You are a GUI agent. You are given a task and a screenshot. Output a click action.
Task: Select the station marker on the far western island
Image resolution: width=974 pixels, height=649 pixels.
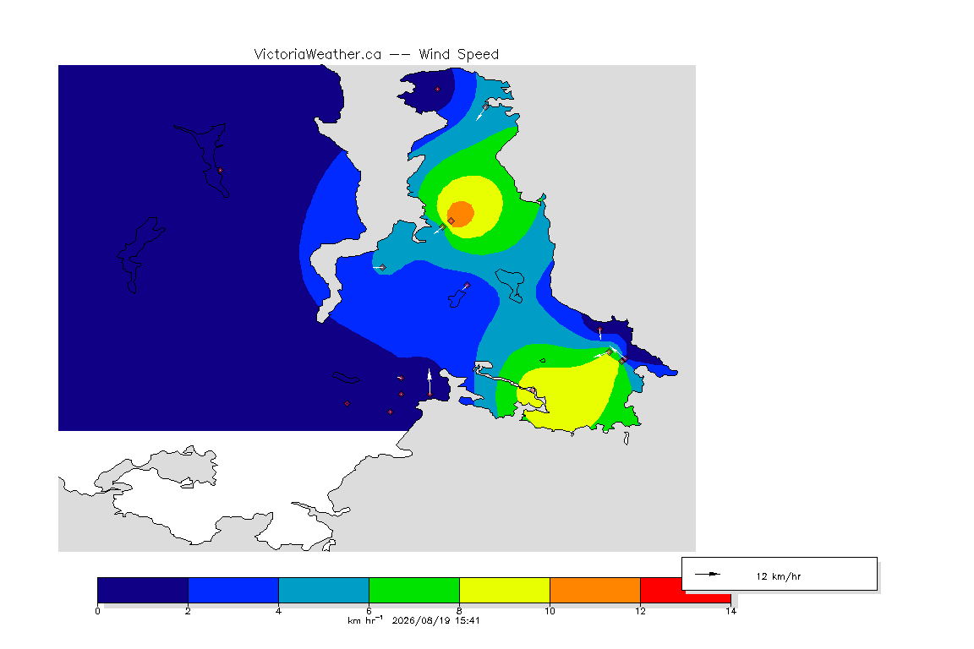220,170
